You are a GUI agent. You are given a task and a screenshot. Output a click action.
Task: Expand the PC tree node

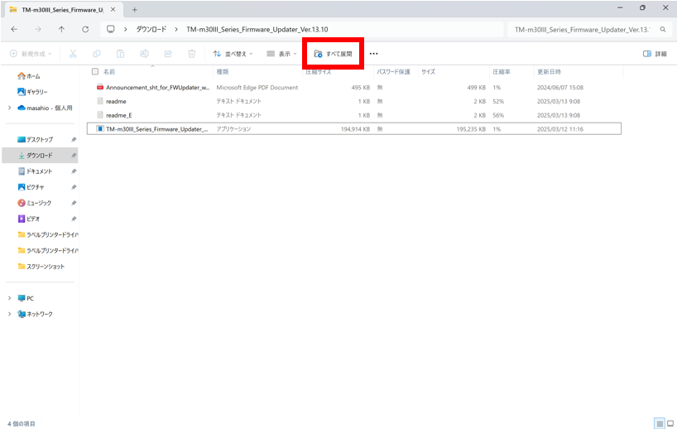point(9,298)
